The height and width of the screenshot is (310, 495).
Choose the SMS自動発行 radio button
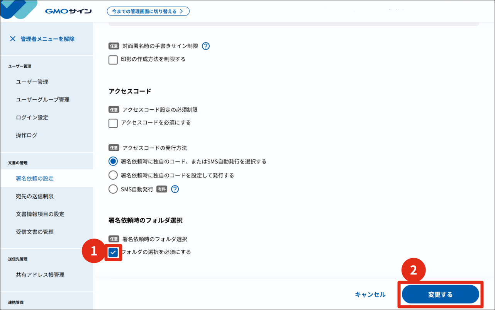pos(113,189)
